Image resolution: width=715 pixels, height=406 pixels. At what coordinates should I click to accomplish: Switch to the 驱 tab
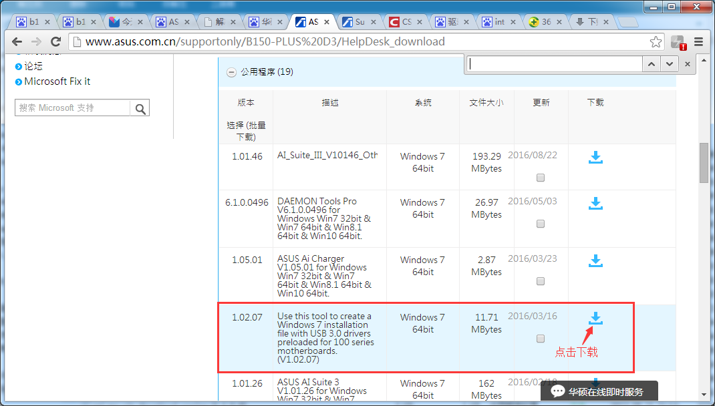[452, 21]
